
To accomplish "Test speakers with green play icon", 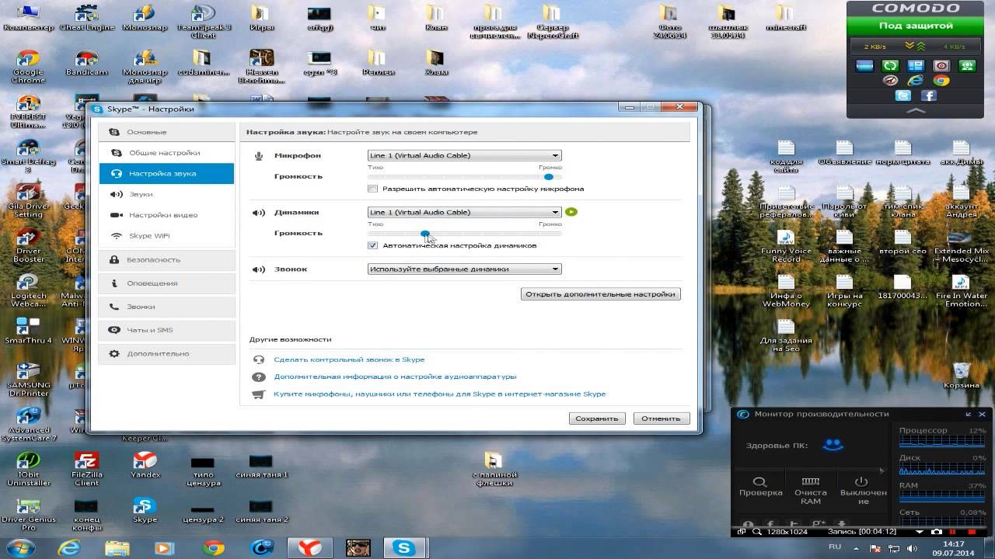I will point(571,212).
